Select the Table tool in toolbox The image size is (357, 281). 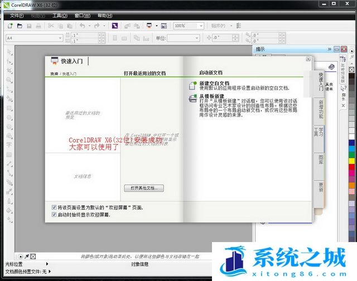[9, 155]
